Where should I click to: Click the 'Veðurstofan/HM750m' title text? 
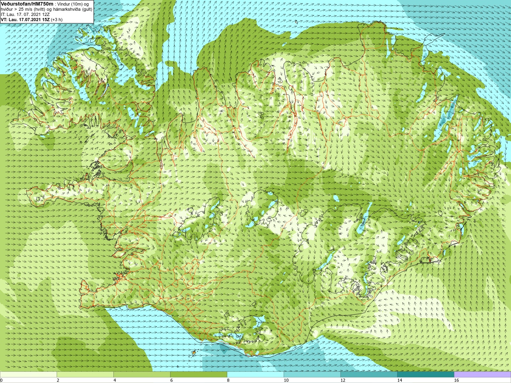click(27, 4)
